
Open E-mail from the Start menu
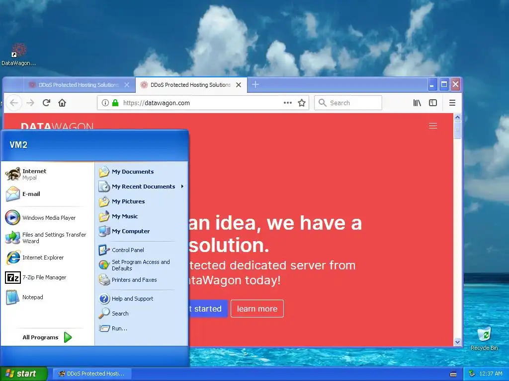click(x=47, y=194)
